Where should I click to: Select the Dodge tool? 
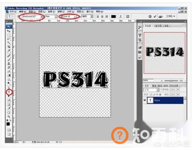[9, 83]
